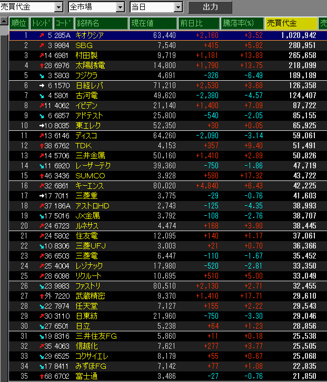
Task: Click current price 14,800 for 太陽誘電
Action: 165,65
